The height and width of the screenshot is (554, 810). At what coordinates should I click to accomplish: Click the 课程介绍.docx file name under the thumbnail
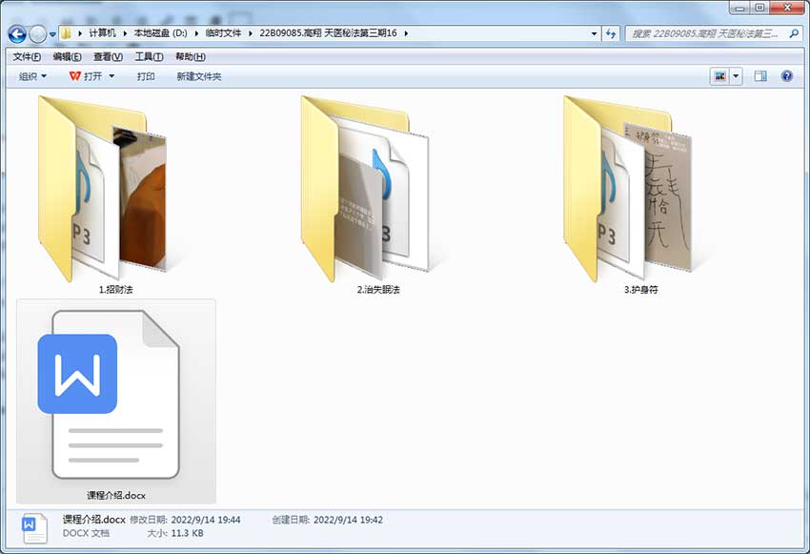pyautogui.click(x=116, y=496)
